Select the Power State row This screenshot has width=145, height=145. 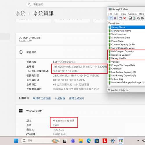[127, 41]
